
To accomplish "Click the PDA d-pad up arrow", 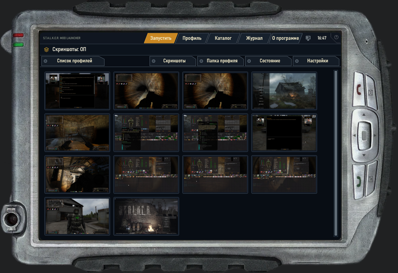I will point(364,115).
